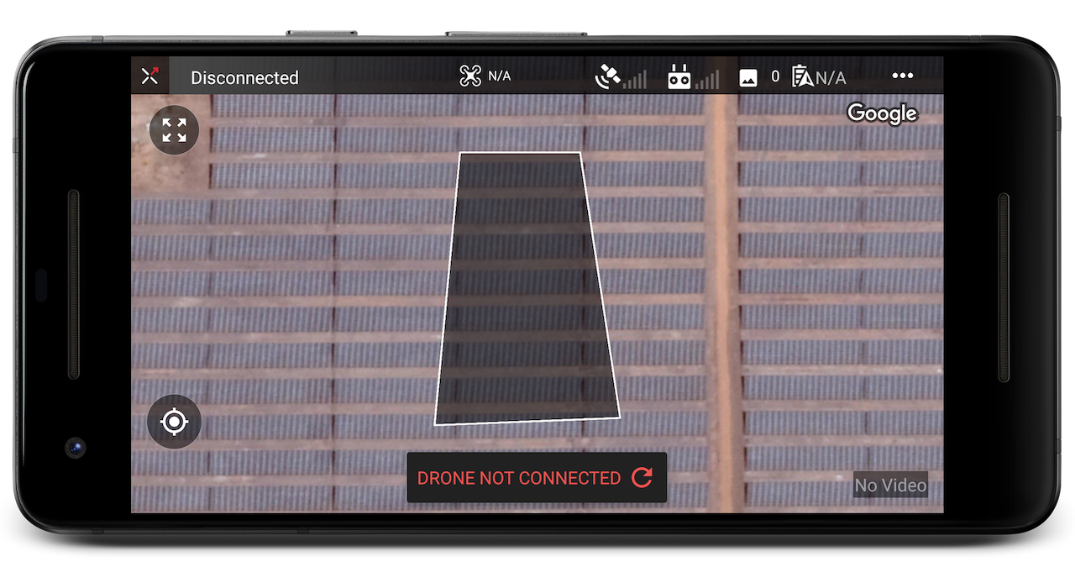The height and width of the screenshot is (588, 1075).
Task: Tap the Disconnected status text
Action: pyautogui.click(x=244, y=77)
